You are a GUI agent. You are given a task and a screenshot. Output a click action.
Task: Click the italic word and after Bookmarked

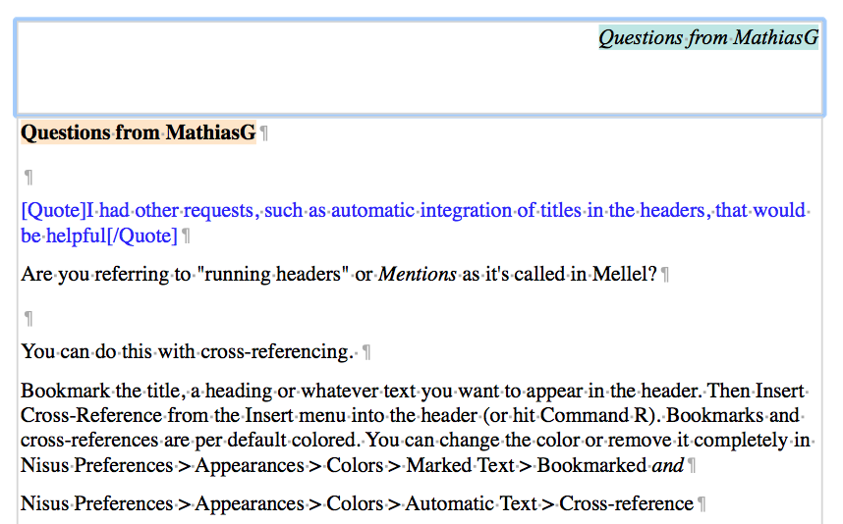coord(668,465)
